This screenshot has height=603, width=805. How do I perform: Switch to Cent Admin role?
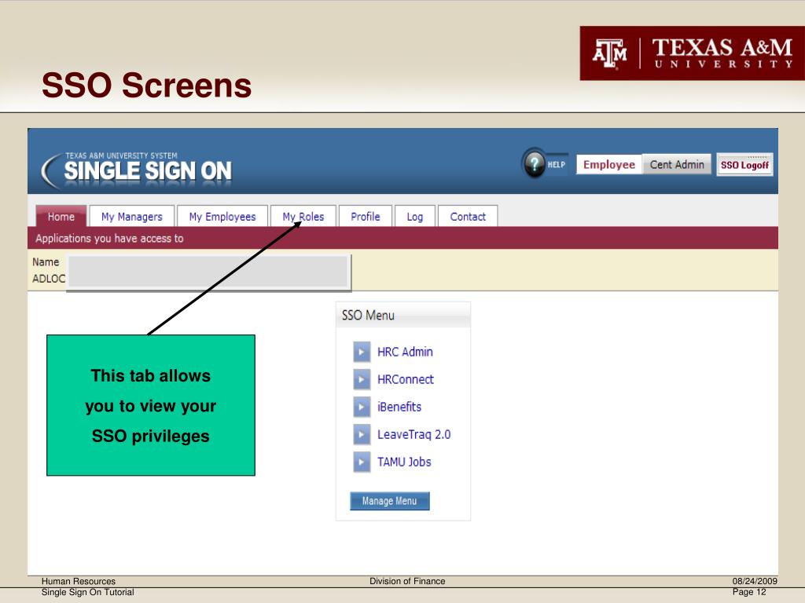(677, 165)
